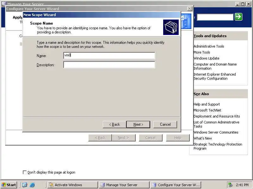Minimize the Manage Your Server window
253x189 pixels.
238,4
